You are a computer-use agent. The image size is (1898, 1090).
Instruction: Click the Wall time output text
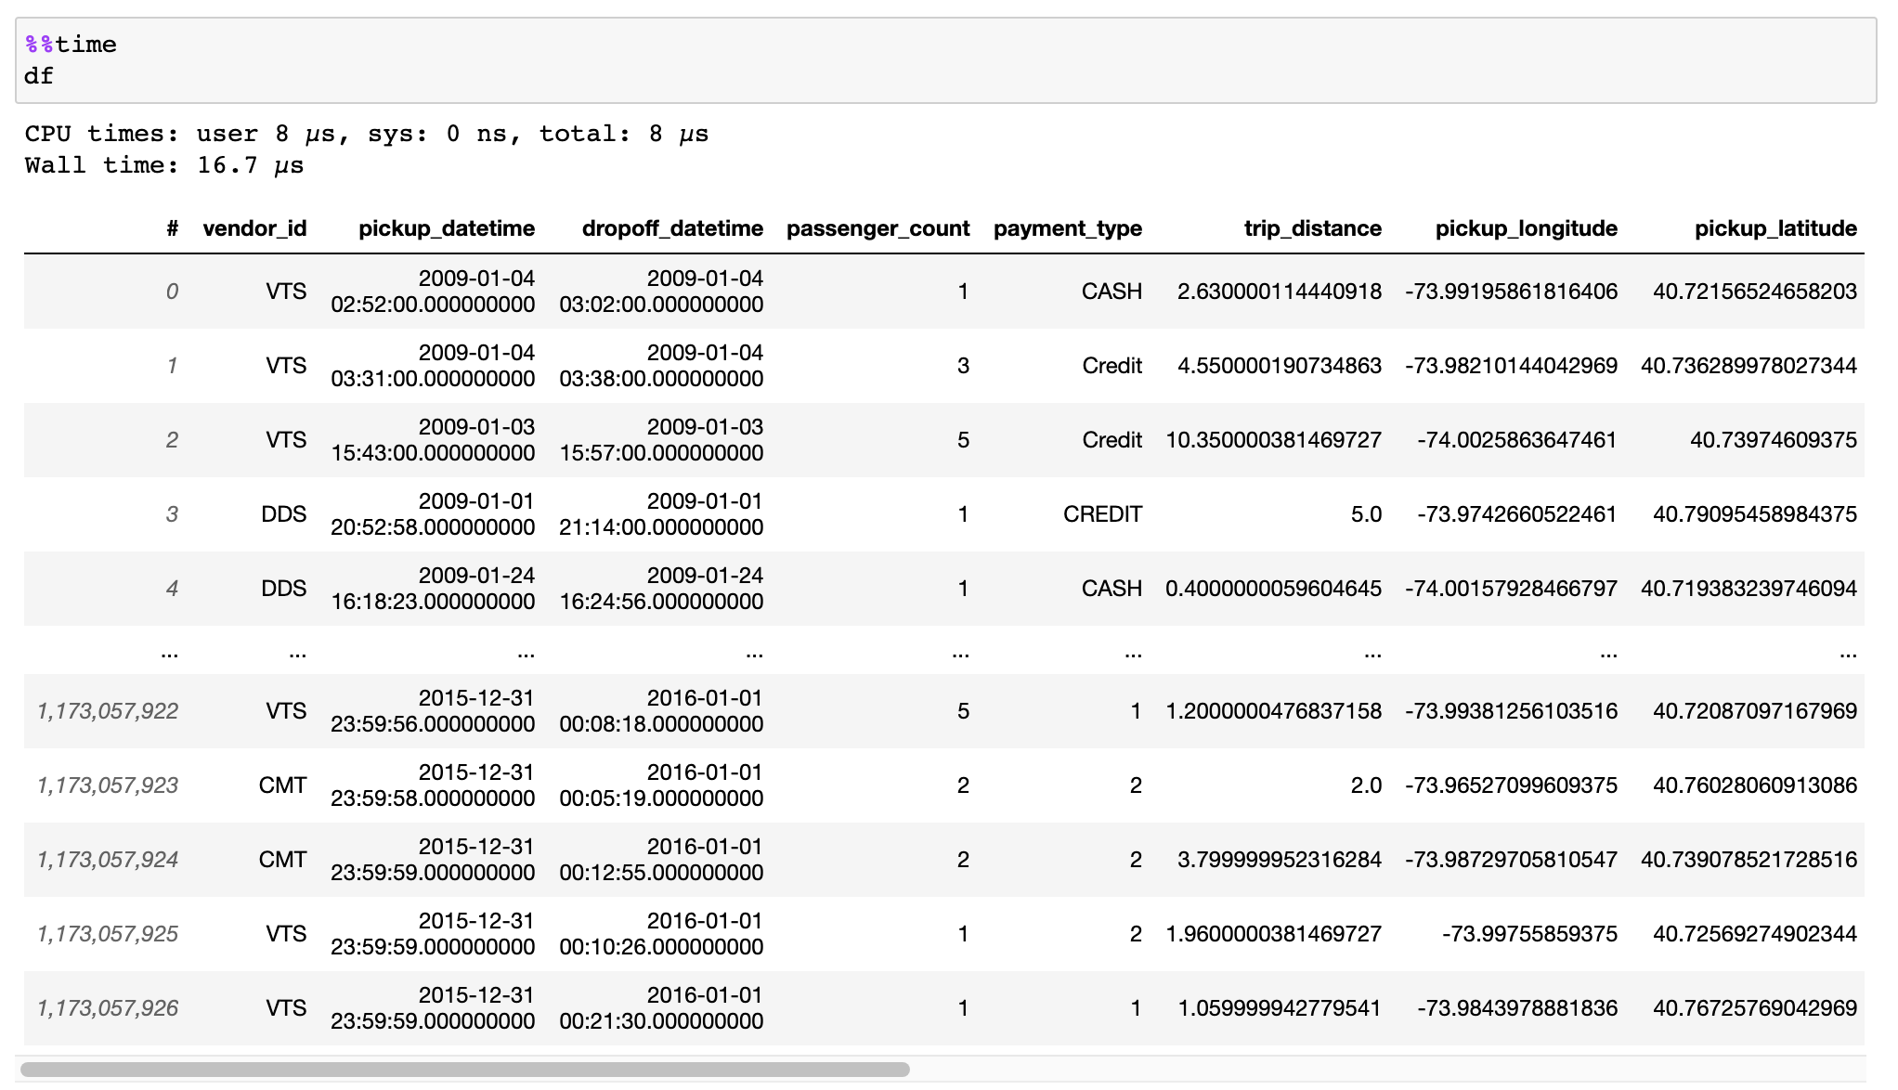click(164, 165)
